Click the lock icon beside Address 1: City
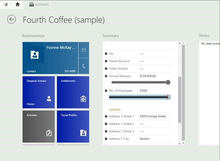Screen dimensions: 220x161 point(106,139)
